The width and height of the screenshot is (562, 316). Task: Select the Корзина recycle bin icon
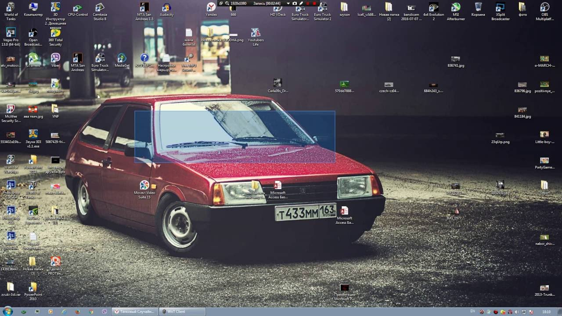[478, 10]
